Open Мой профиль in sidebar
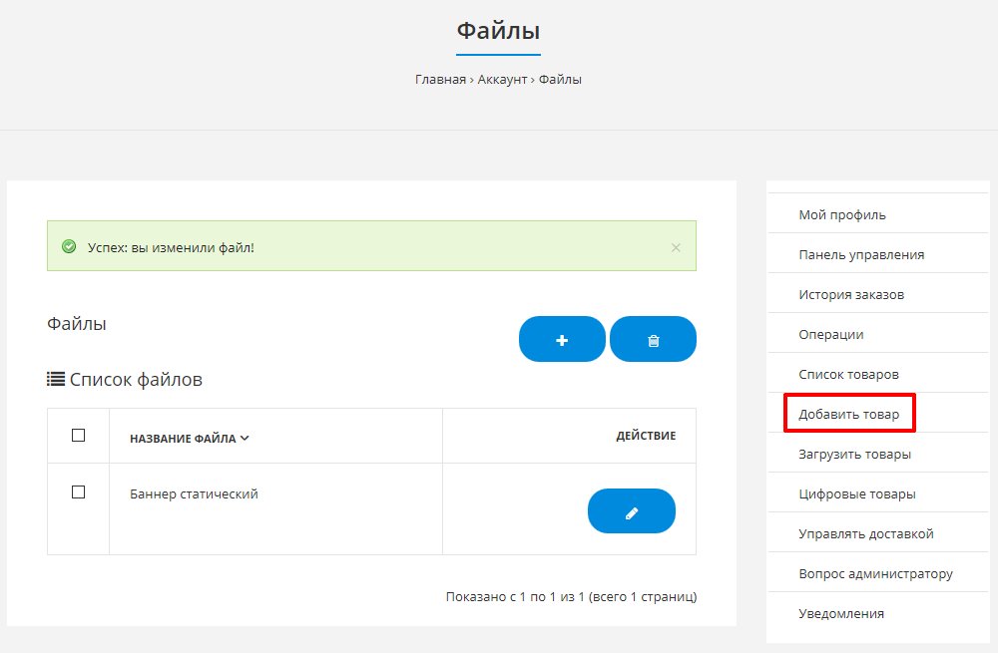The image size is (998, 653). [841, 214]
